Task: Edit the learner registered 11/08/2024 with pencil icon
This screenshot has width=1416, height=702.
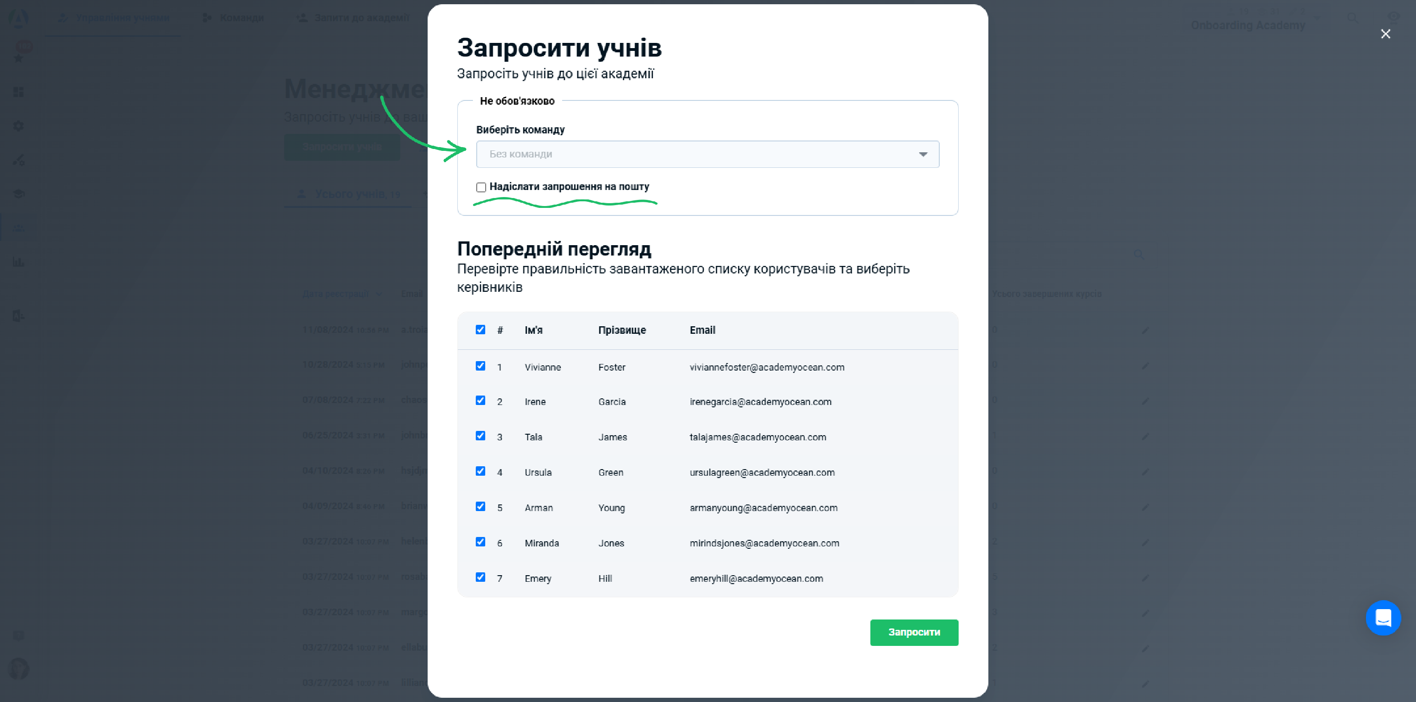Action: (x=1146, y=330)
